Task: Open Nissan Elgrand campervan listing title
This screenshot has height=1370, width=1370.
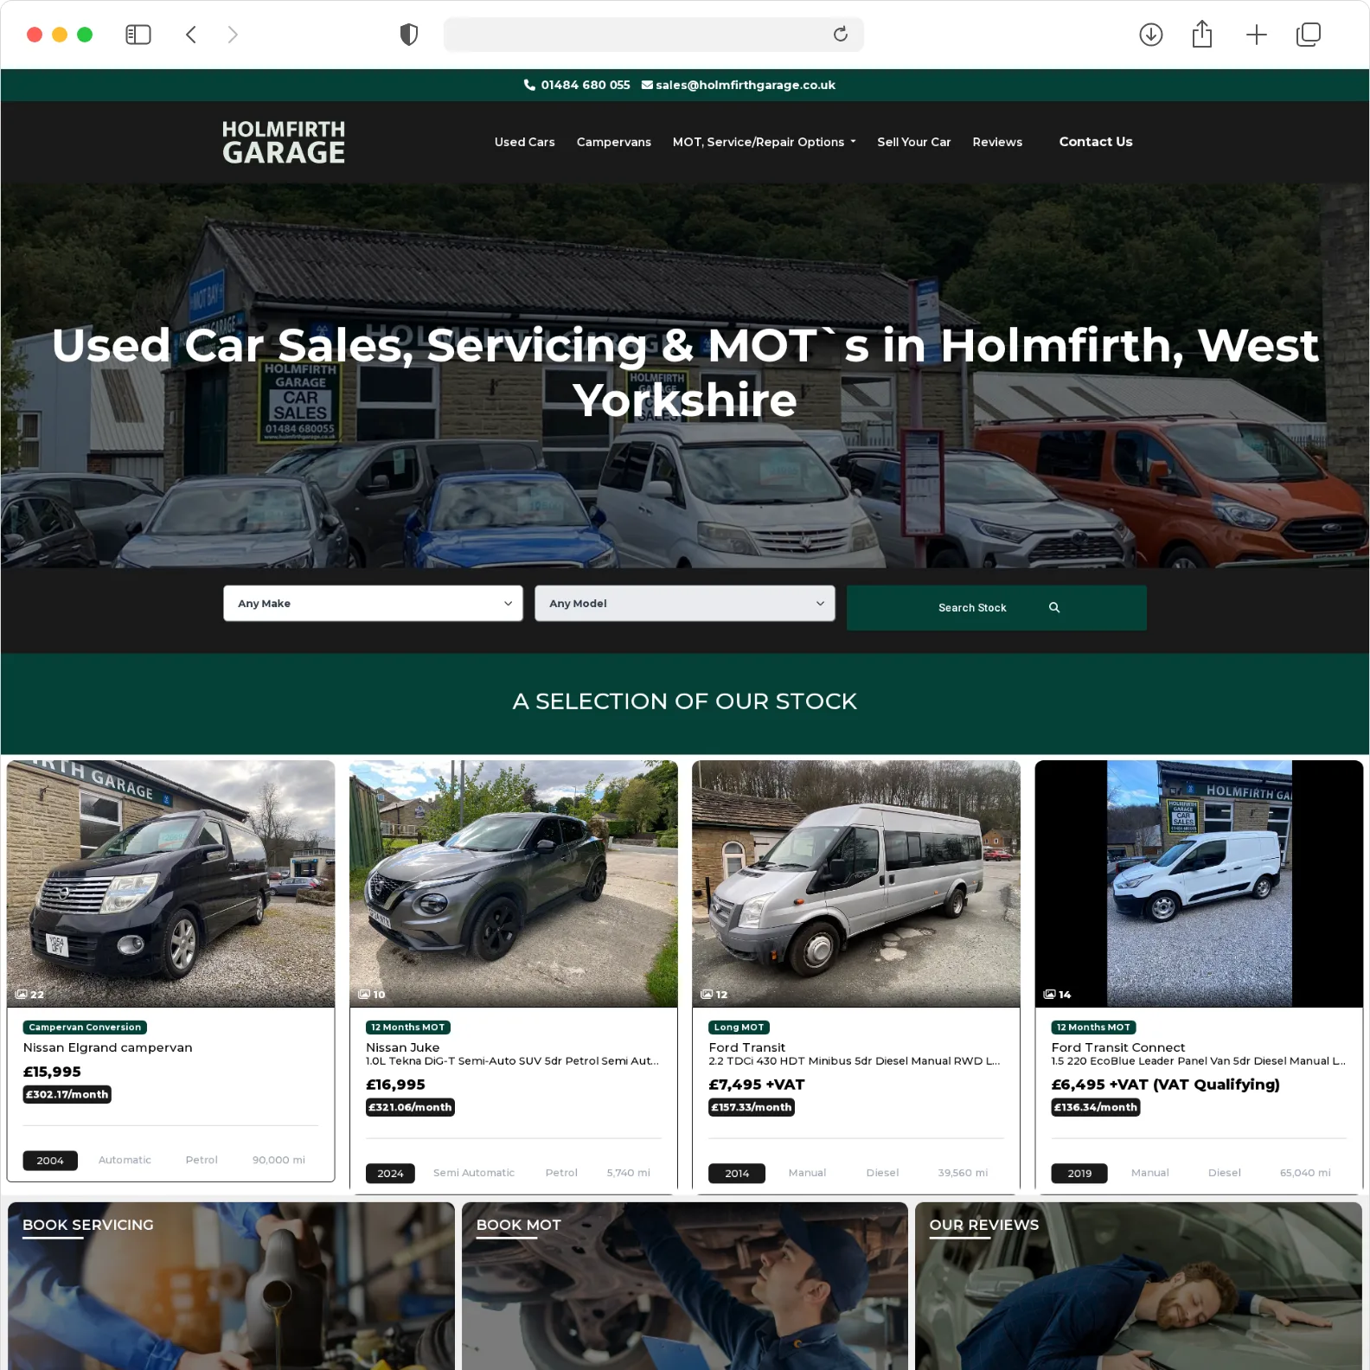Action: 107,1047
